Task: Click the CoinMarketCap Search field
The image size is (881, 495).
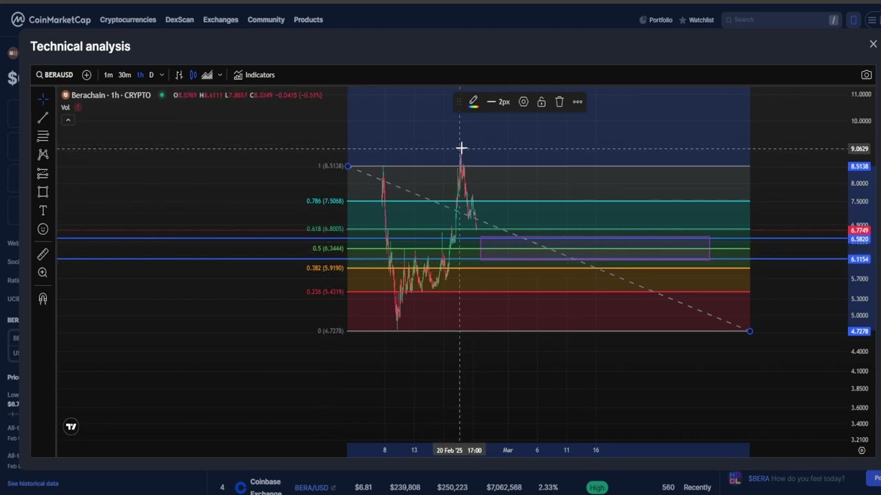Action: 781,20
